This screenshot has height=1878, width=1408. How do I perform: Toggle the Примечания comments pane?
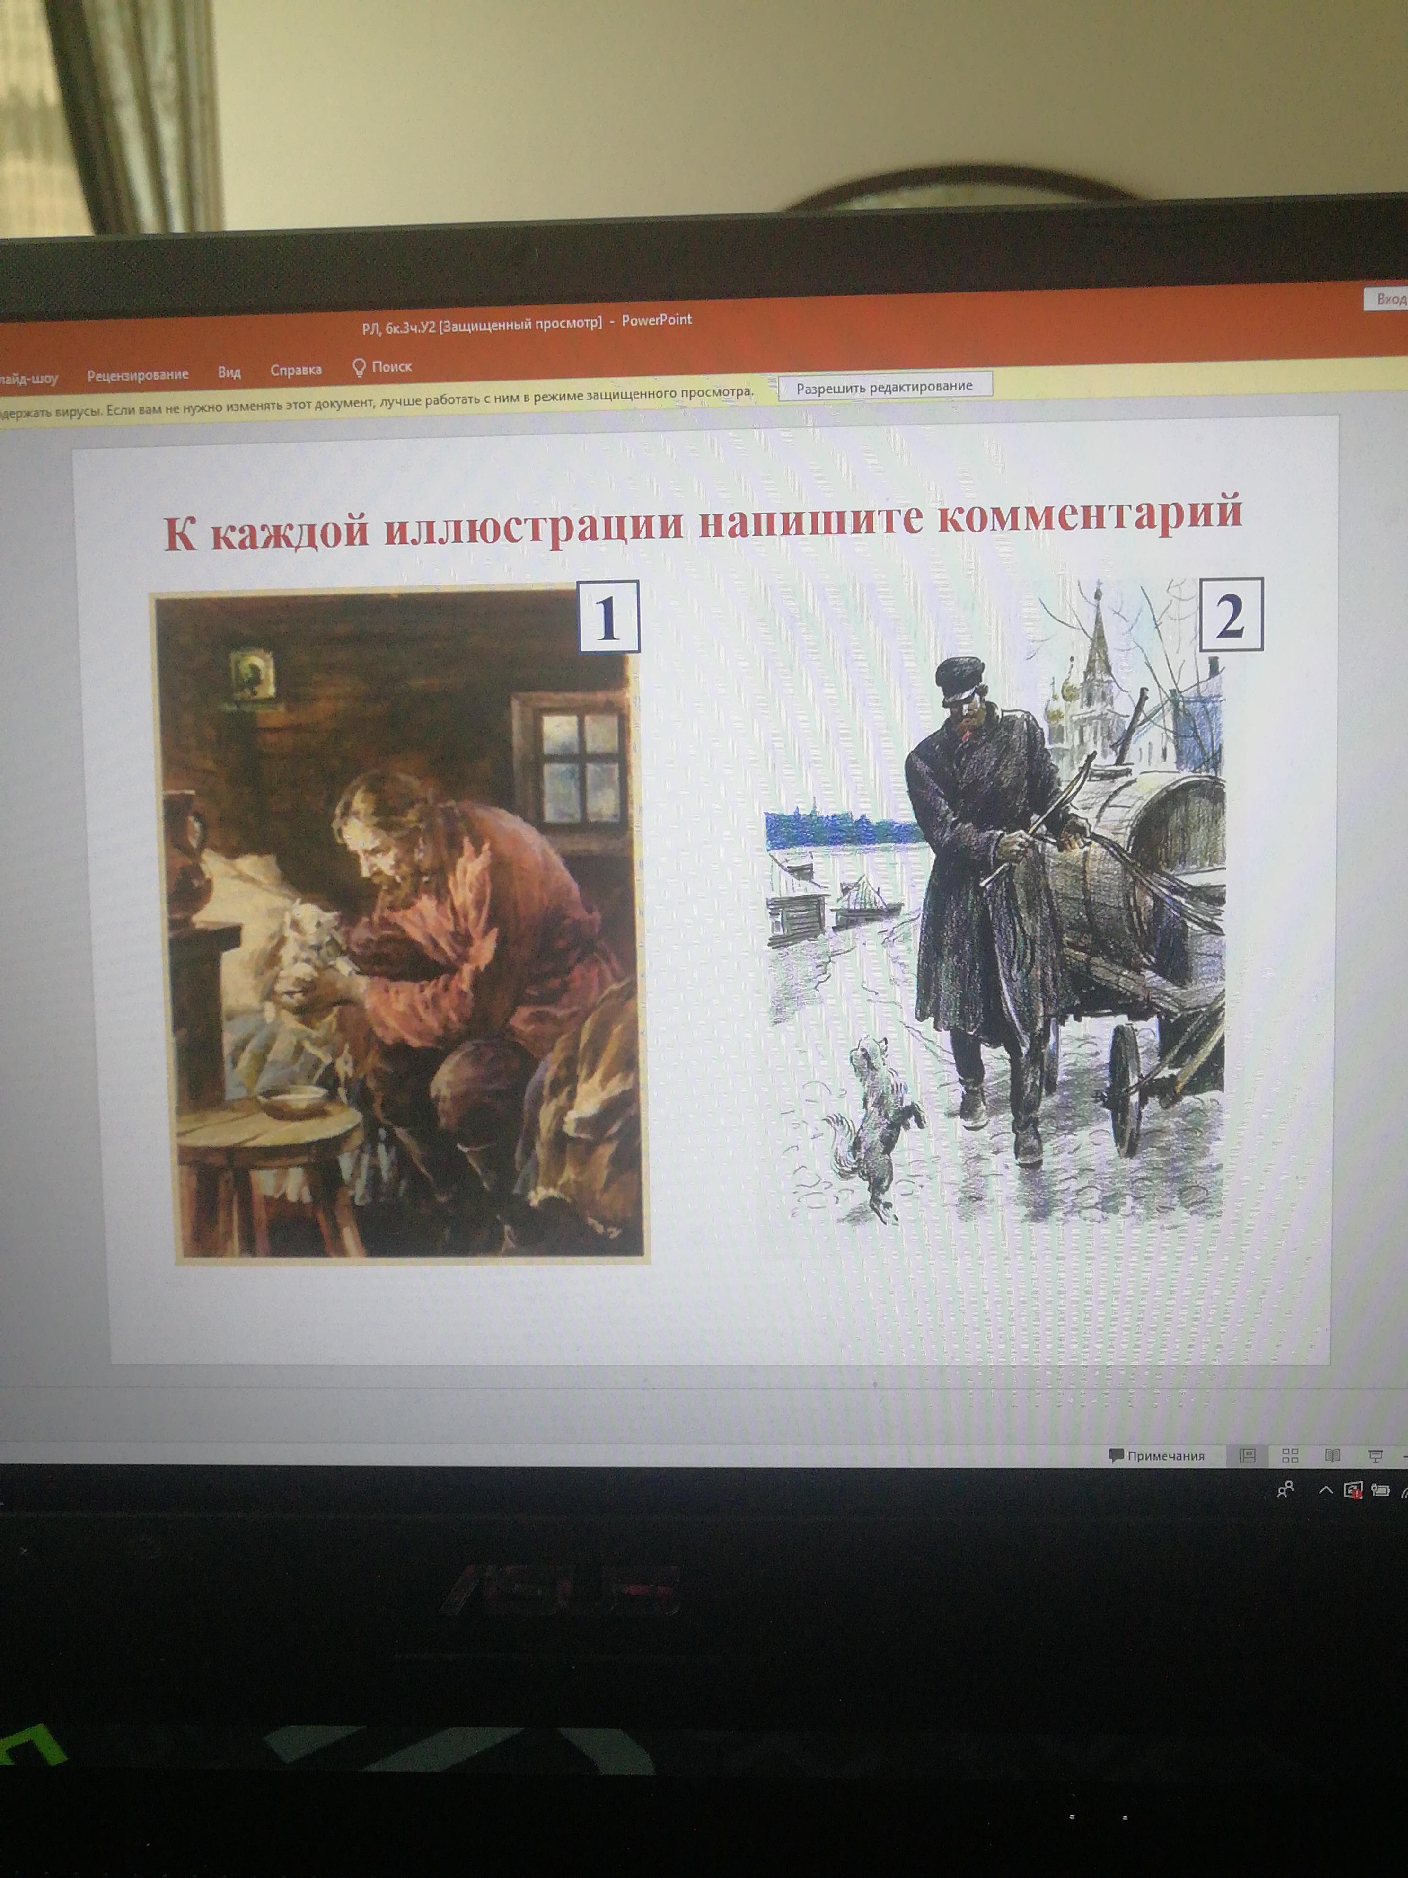point(1157,1455)
